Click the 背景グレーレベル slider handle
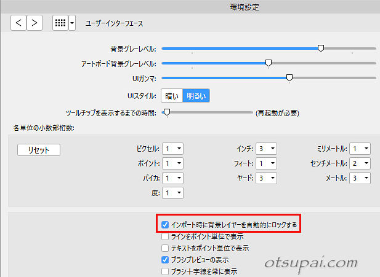 click(x=321, y=48)
